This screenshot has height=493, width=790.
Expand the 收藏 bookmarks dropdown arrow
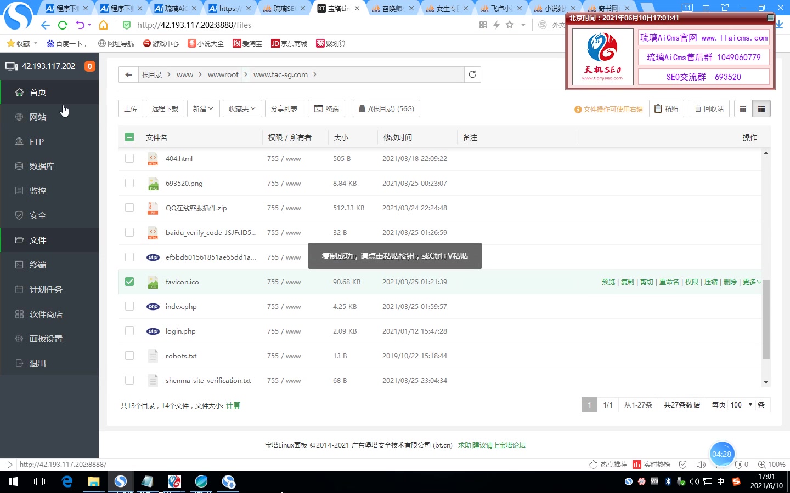click(36, 43)
